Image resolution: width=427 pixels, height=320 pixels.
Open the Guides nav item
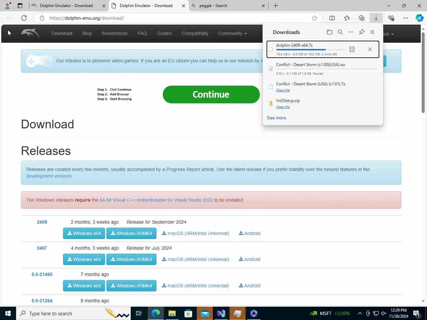164,33
